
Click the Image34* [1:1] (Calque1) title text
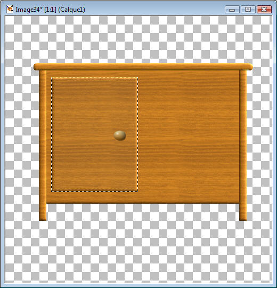pyautogui.click(x=51, y=10)
